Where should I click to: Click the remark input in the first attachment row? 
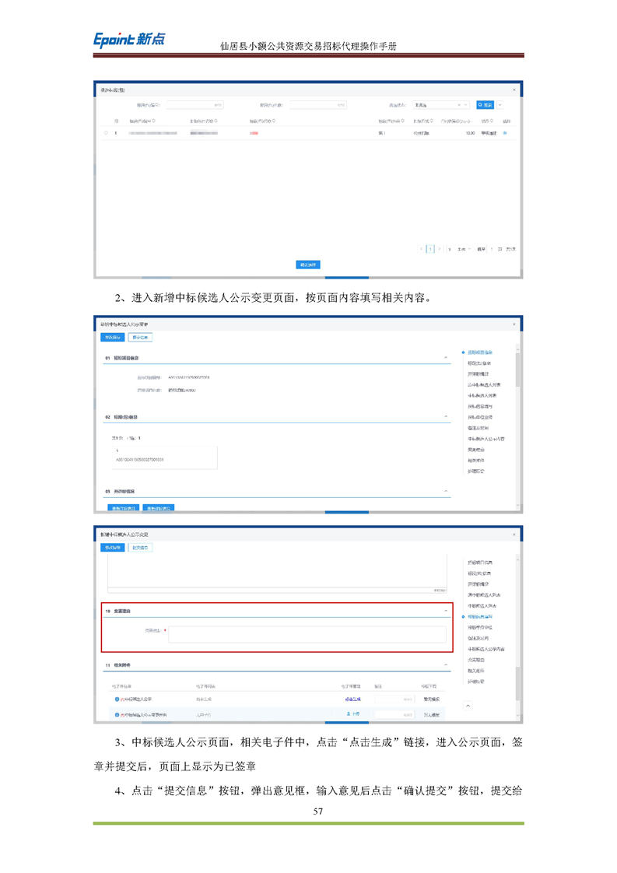[394, 699]
